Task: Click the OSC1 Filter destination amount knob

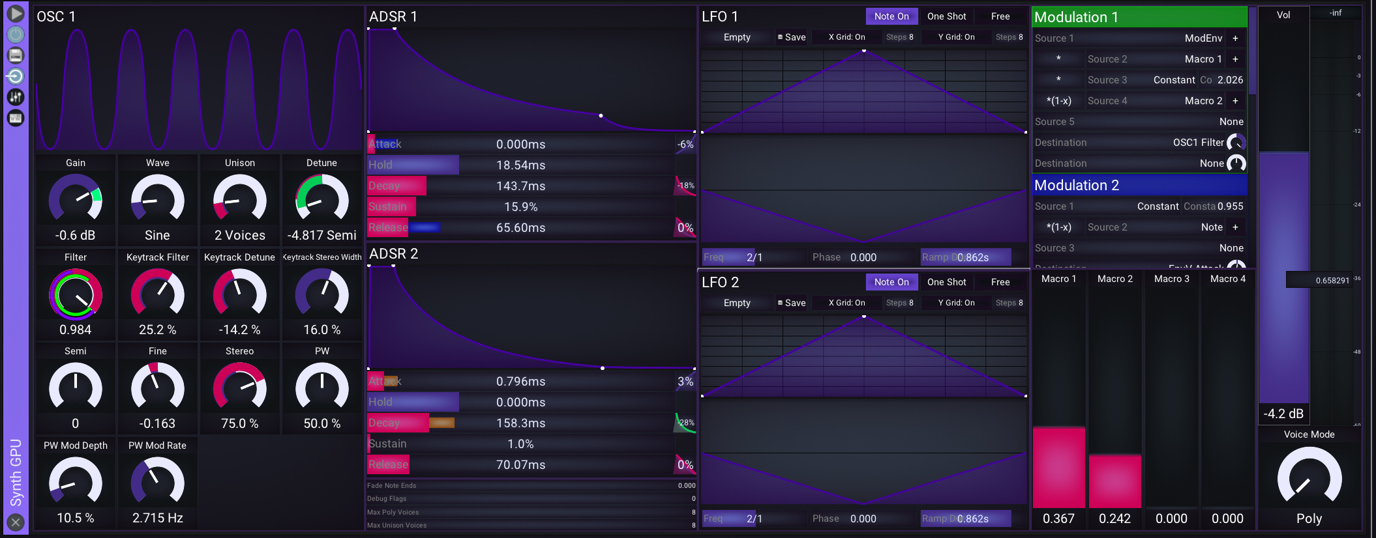Action: coord(1236,143)
